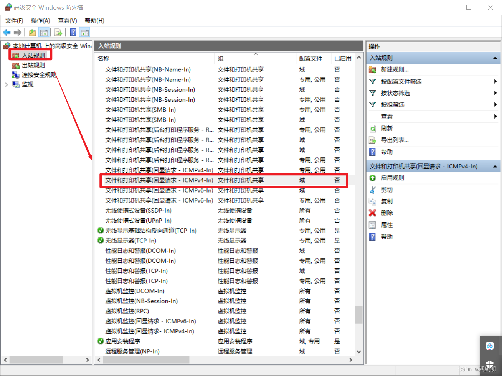The width and height of the screenshot is (502, 376).
Task: Select the 无线便携式设备(SSDP-In) rule row
Action: (x=225, y=210)
